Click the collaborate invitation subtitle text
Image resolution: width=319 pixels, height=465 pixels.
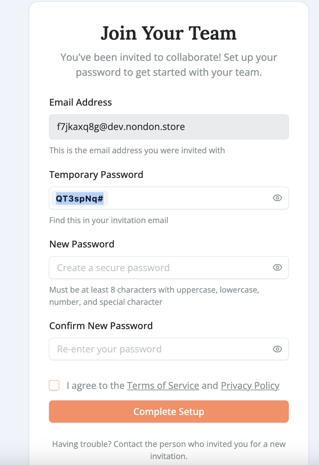169,65
